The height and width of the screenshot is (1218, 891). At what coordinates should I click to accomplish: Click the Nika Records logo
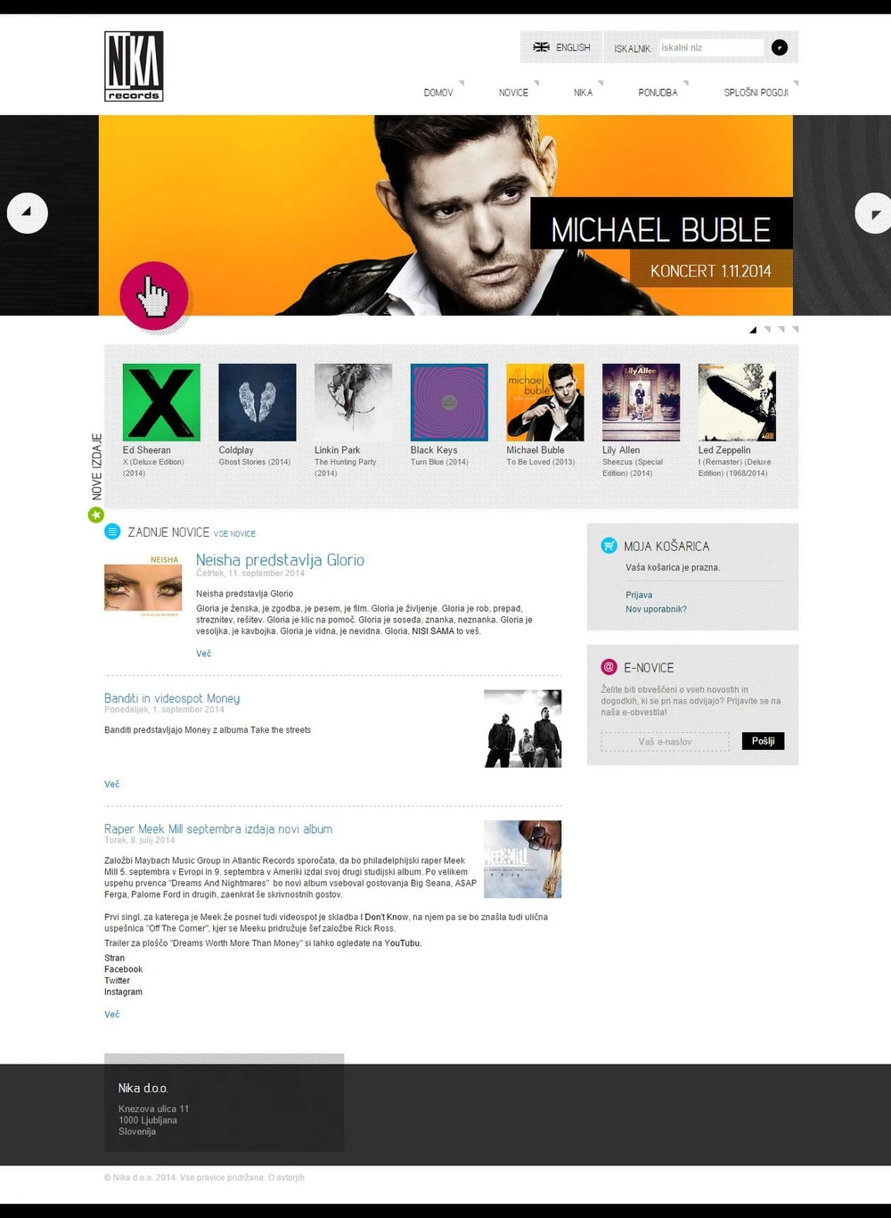click(134, 66)
